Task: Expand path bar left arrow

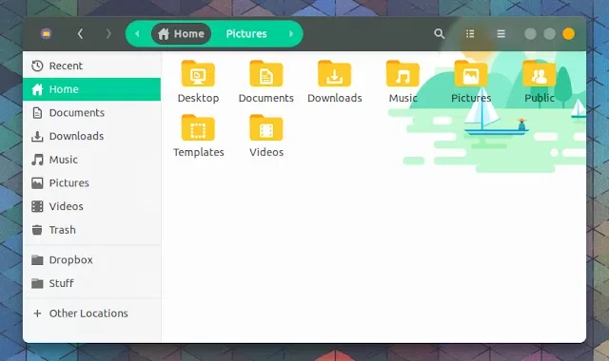Action: [137, 34]
